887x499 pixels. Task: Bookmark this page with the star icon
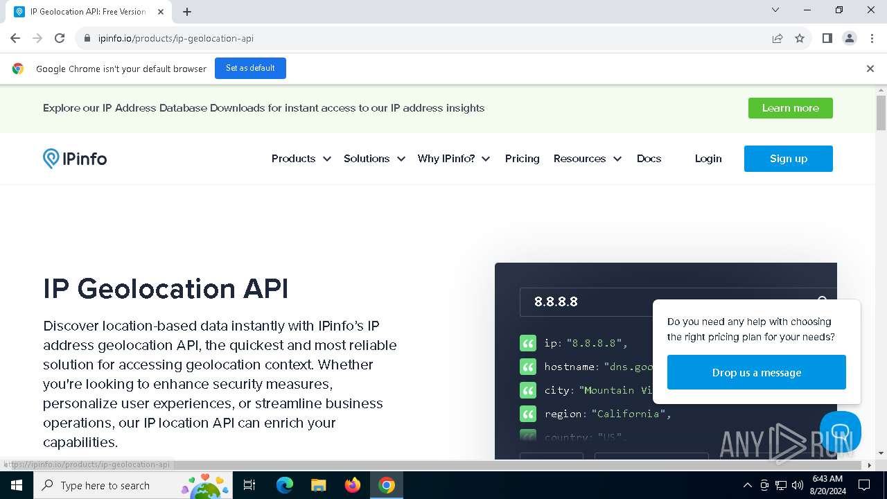coord(800,38)
